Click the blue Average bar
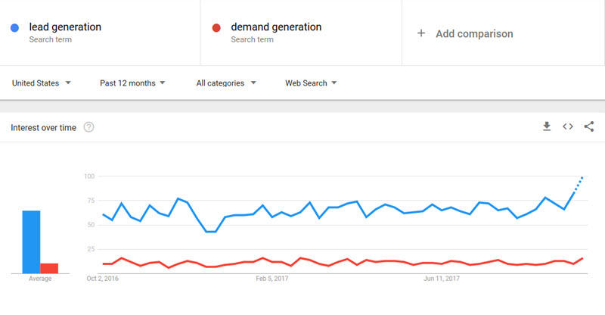The width and height of the screenshot is (605, 315). click(x=31, y=242)
